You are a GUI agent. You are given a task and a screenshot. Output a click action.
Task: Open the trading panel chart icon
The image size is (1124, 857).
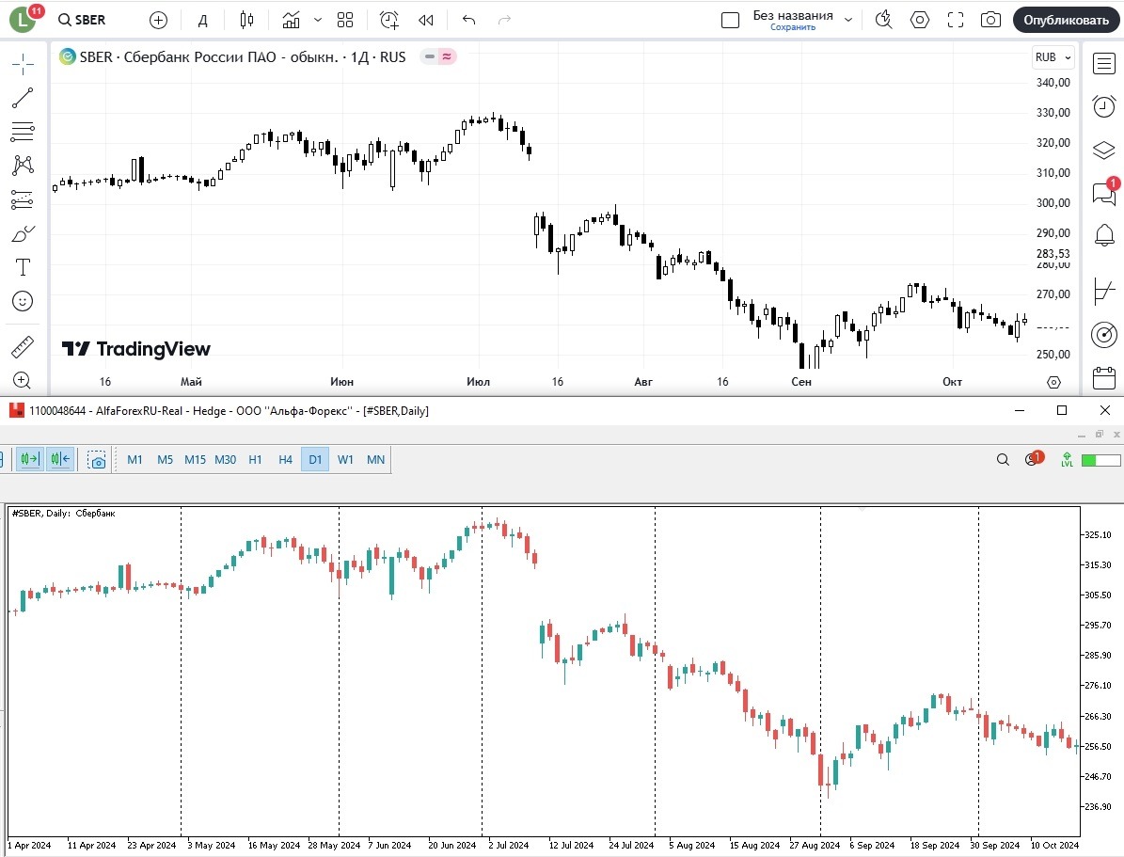tap(1104, 292)
